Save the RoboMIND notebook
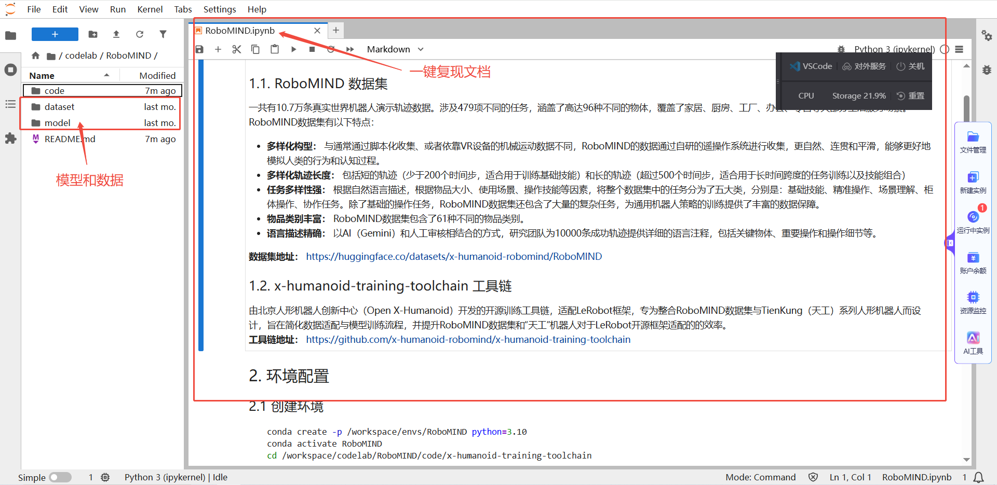The height and width of the screenshot is (485, 997). 199,49
